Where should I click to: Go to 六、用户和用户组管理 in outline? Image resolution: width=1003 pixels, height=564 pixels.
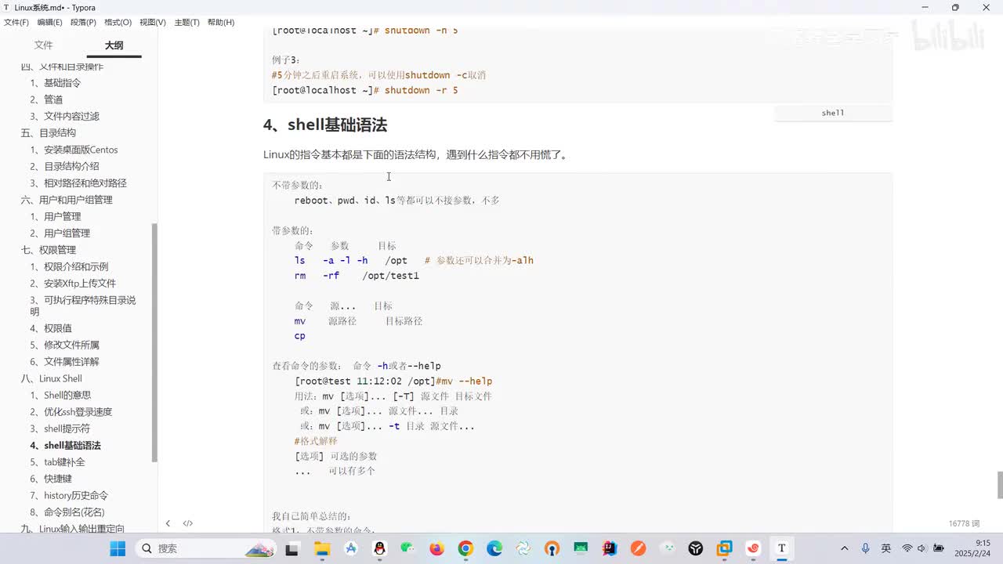(67, 200)
